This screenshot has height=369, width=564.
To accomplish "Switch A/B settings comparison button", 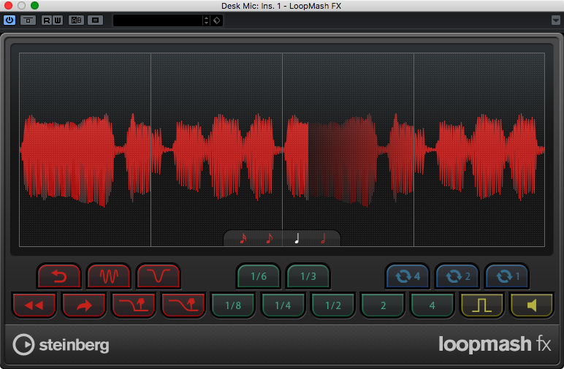I will click(x=76, y=20).
